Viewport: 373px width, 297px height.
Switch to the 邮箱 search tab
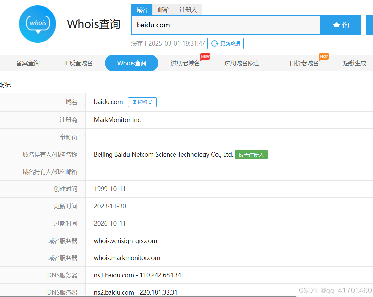tap(164, 10)
